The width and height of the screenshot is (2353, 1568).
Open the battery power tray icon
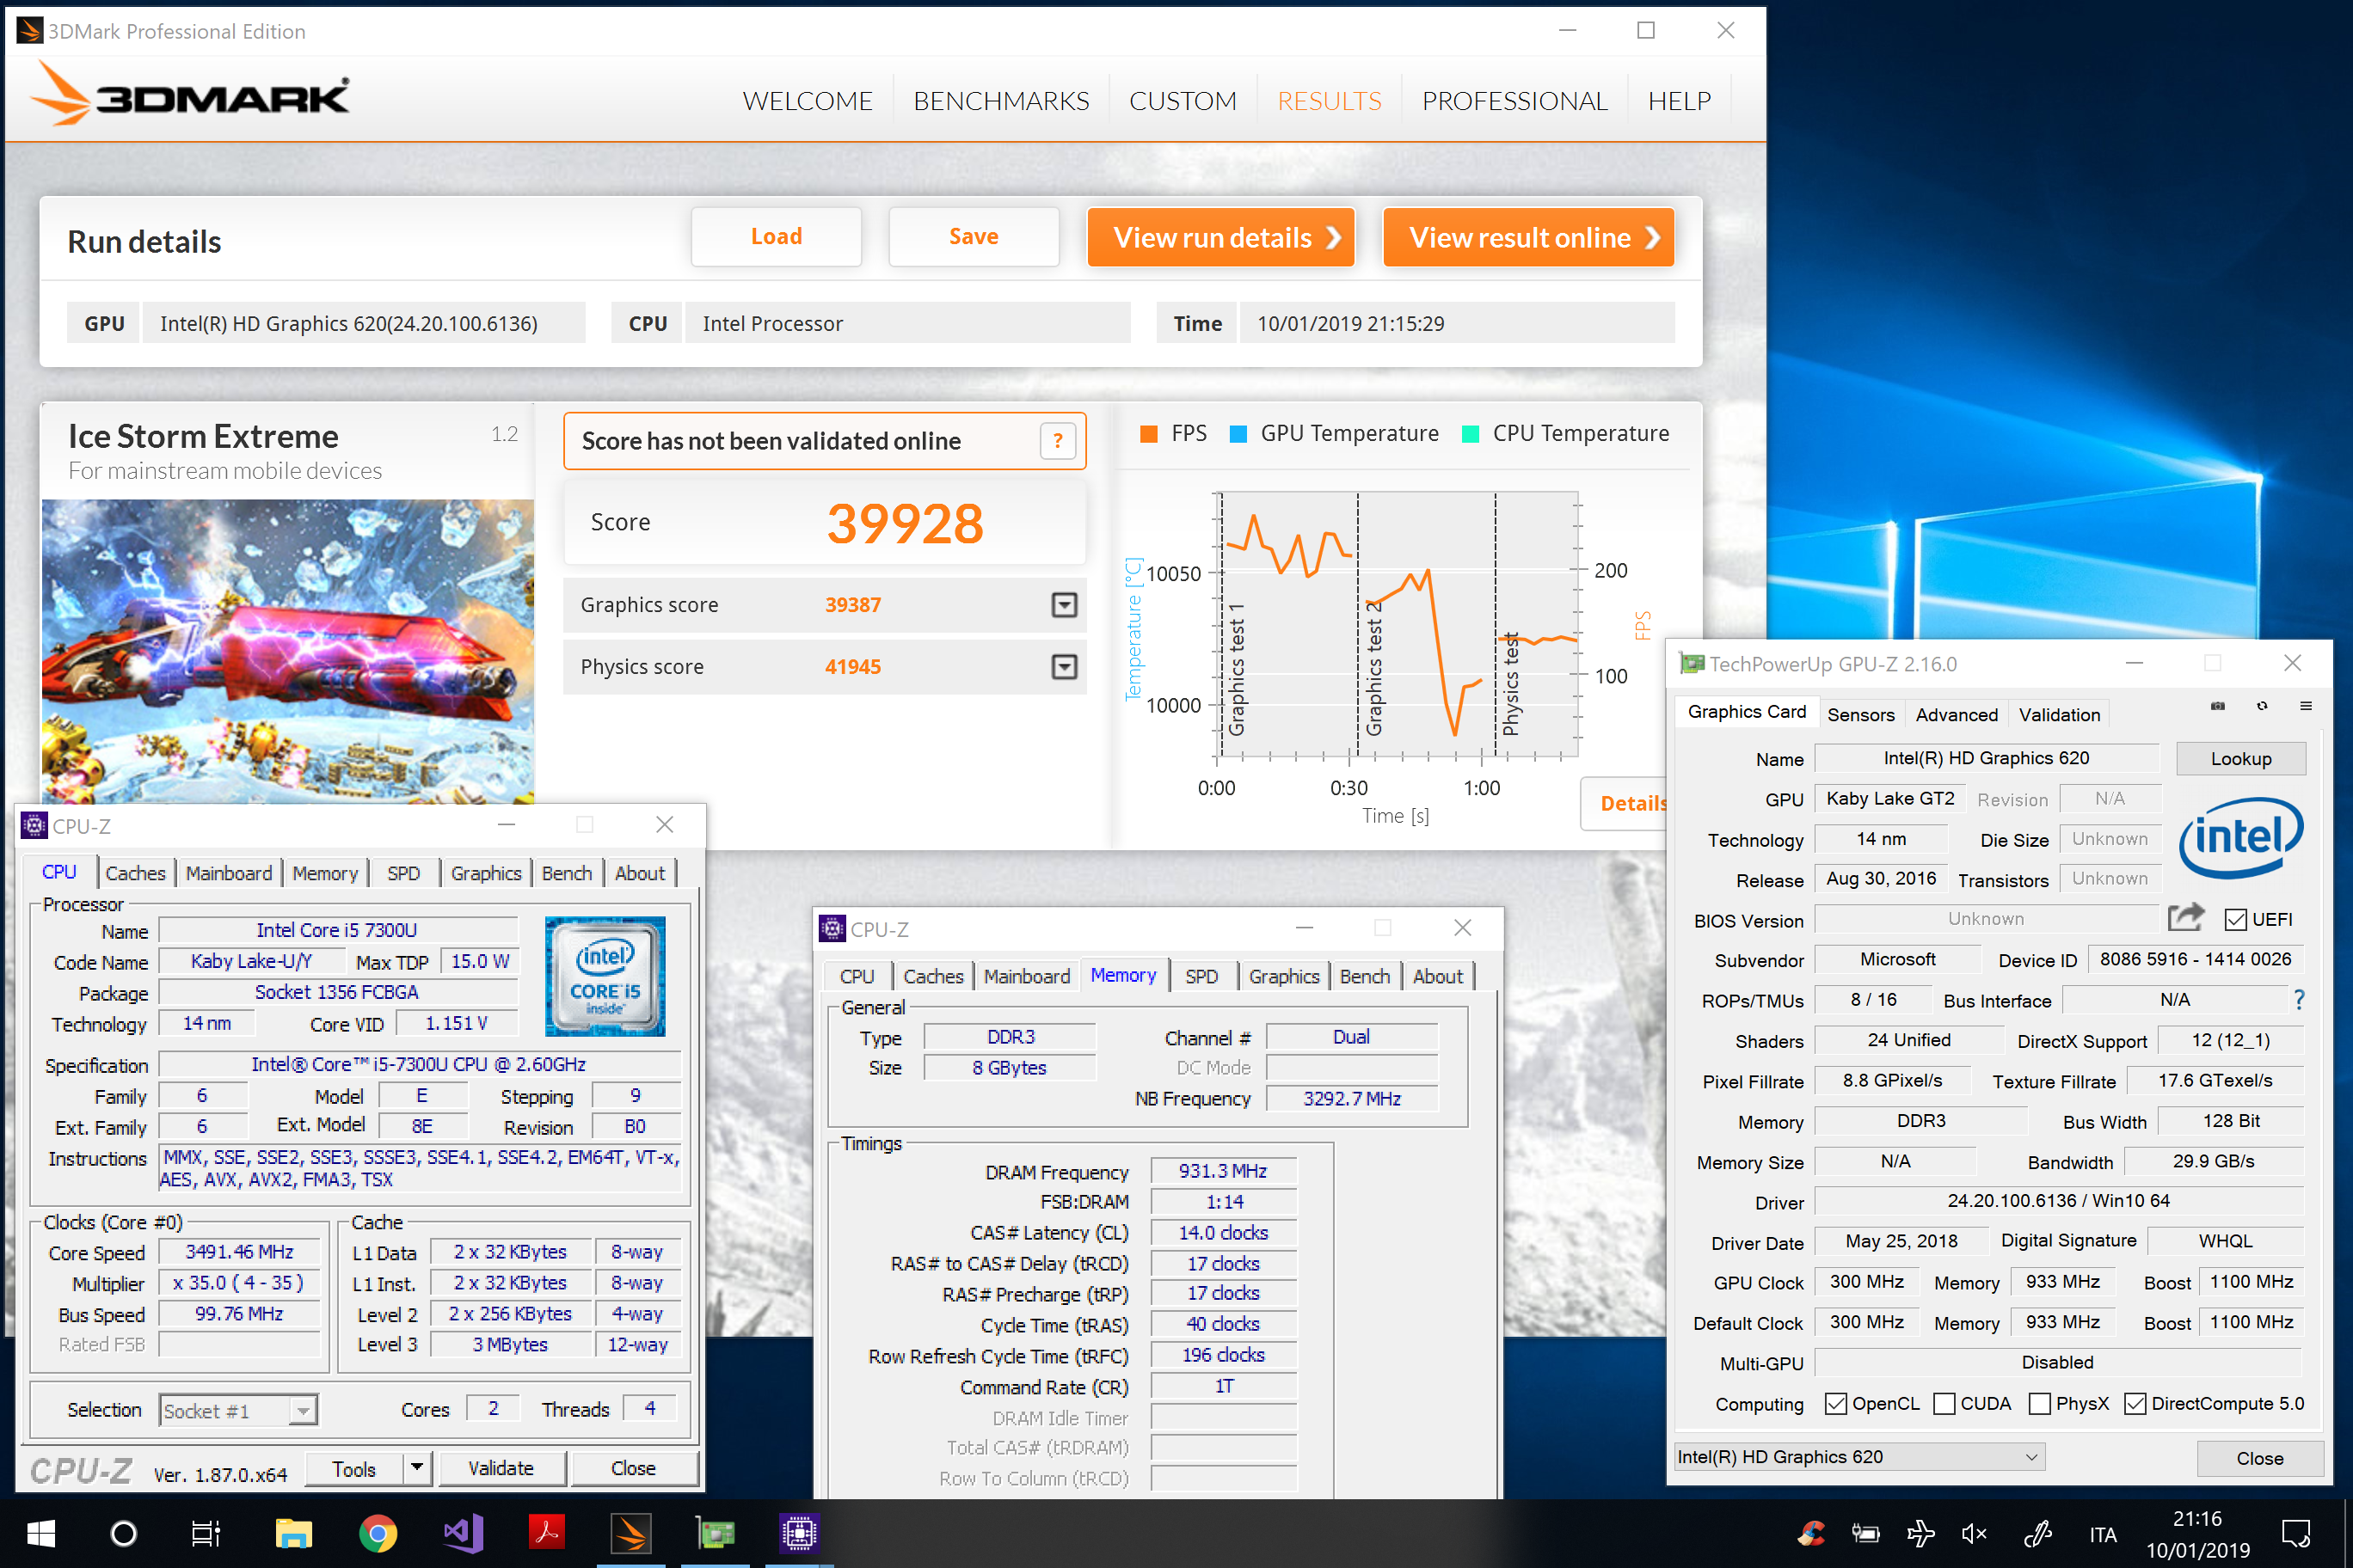[1865, 1533]
